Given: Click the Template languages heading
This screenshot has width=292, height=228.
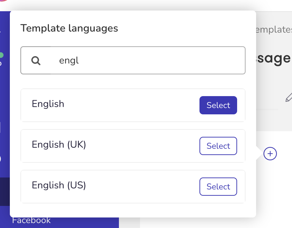Looking at the screenshot, I should click(69, 28).
